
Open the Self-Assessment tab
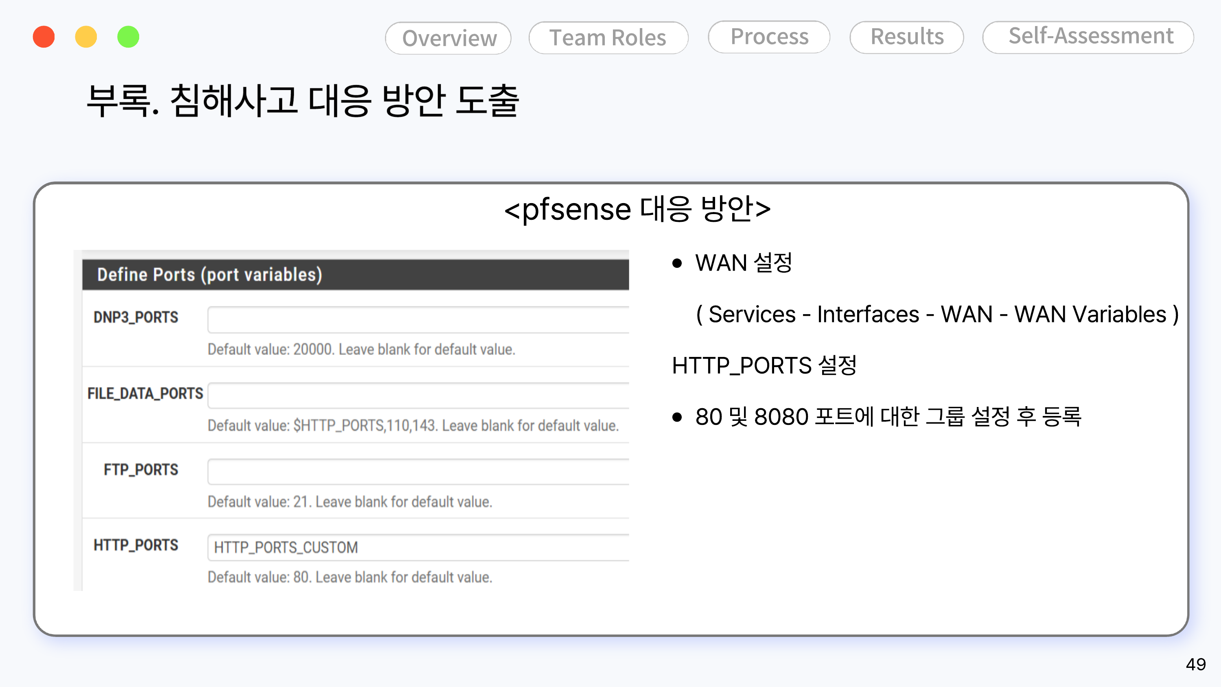tap(1088, 37)
